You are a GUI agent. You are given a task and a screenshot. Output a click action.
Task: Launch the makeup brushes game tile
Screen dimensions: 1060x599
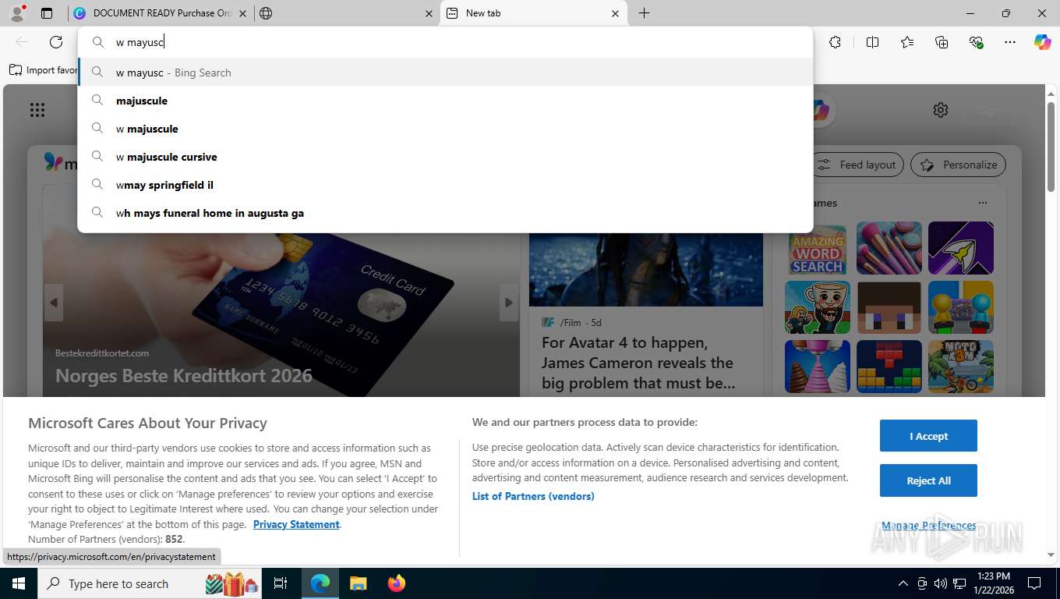click(889, 248)
